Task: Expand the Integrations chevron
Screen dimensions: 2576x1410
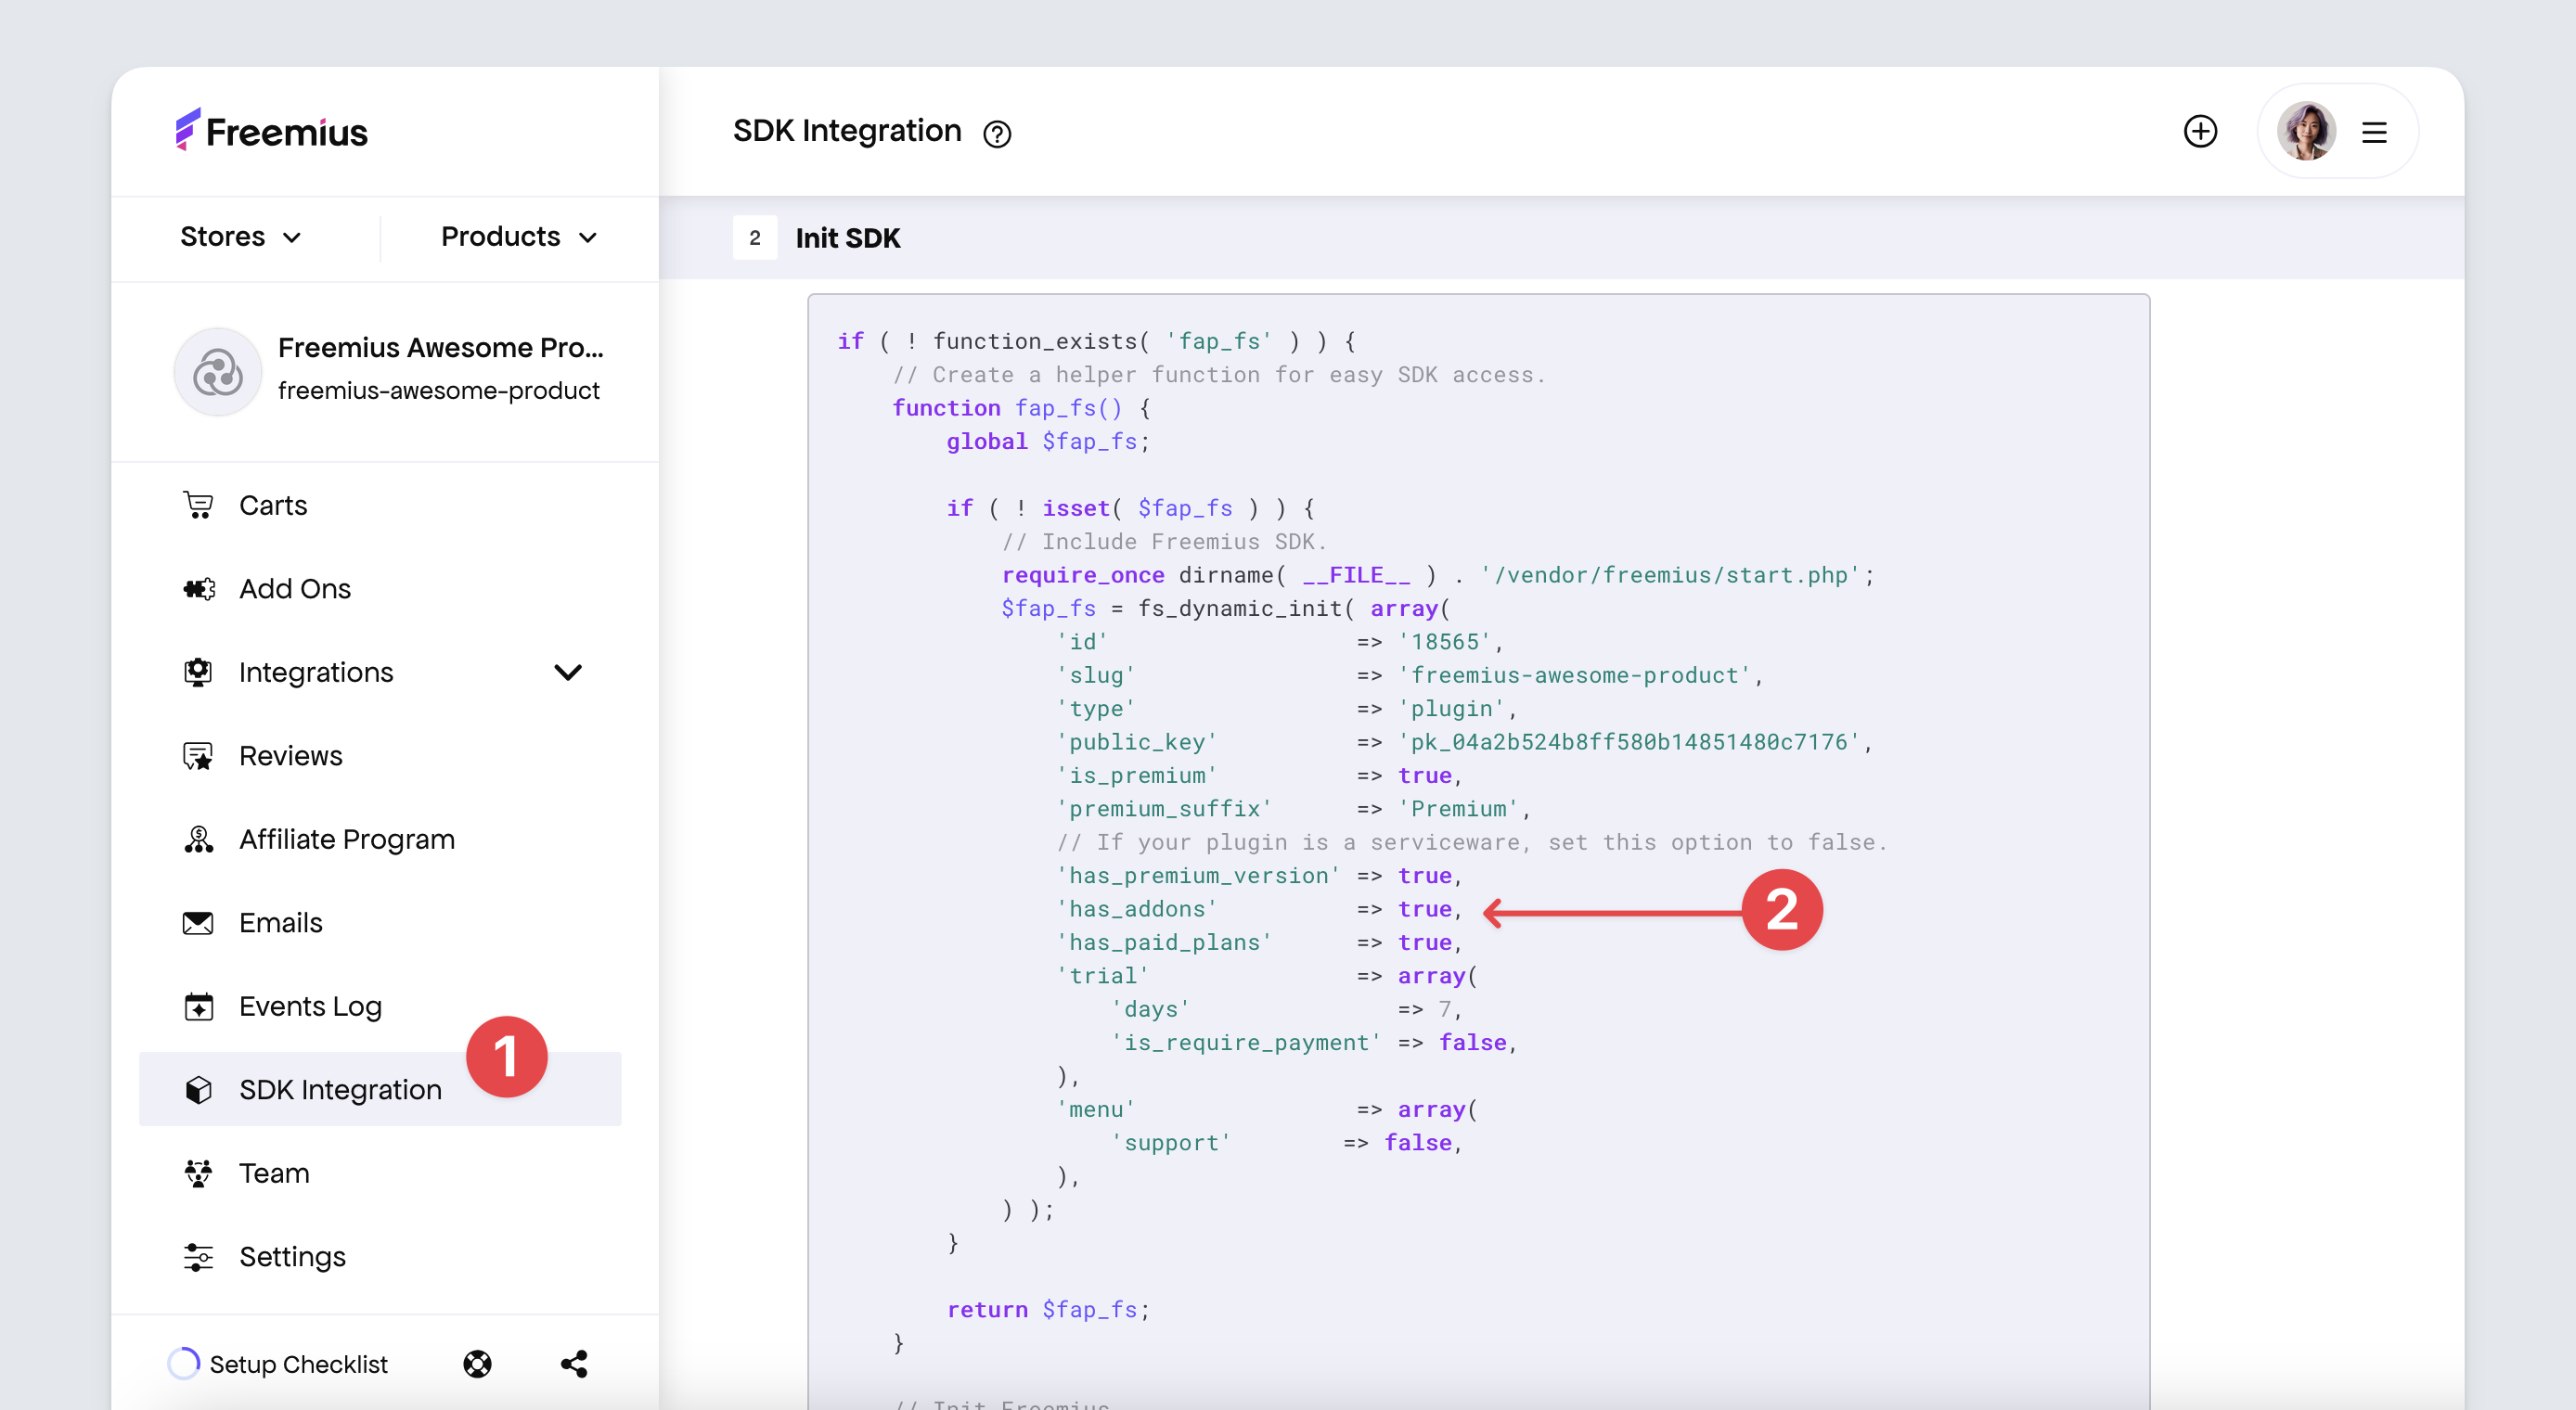Action: [x=568, y=672]
